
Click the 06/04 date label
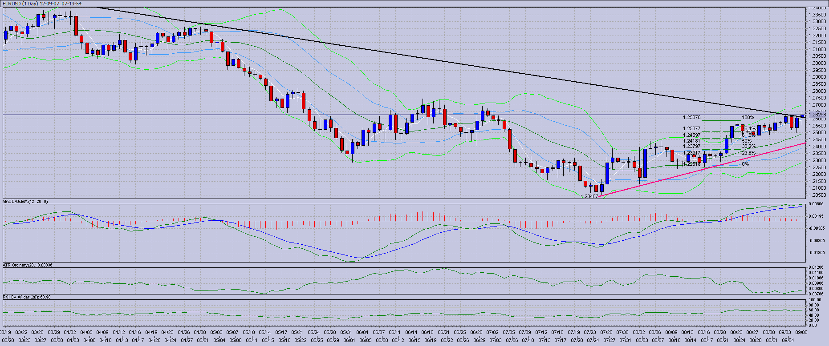[362, 332]
